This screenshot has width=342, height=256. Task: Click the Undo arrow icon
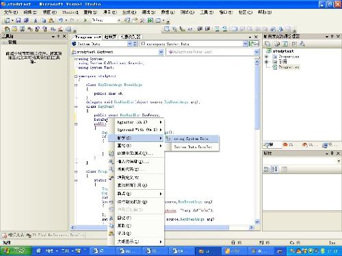[60, 20]
